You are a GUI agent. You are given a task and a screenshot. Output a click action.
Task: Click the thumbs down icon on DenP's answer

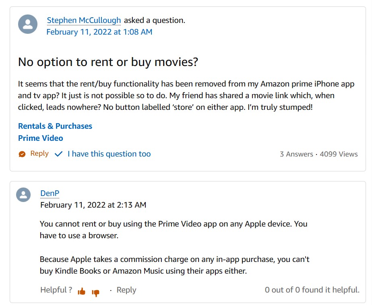coord(95,291)
